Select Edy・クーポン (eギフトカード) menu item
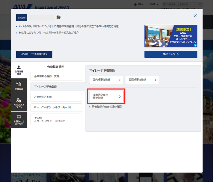The image size is (213, 182). [56, 108]
